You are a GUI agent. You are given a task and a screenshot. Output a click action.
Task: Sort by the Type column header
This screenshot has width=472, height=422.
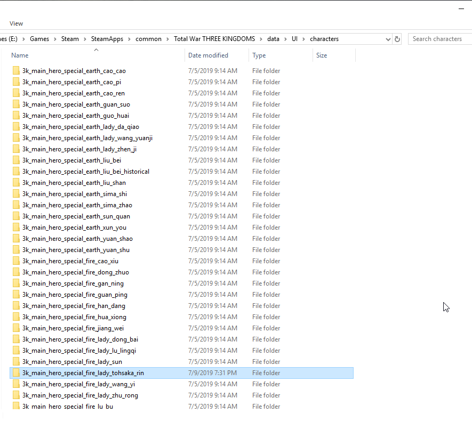click(259, 55)
